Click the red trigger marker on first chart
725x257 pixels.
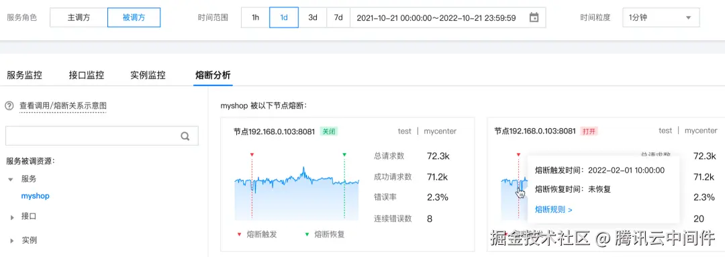(252, 154)
